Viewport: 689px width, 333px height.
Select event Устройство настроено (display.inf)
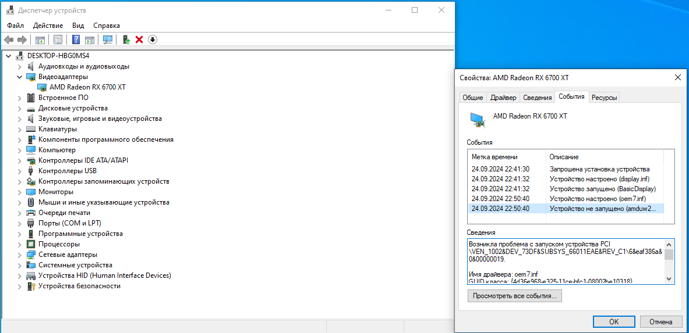pos(566,179)
